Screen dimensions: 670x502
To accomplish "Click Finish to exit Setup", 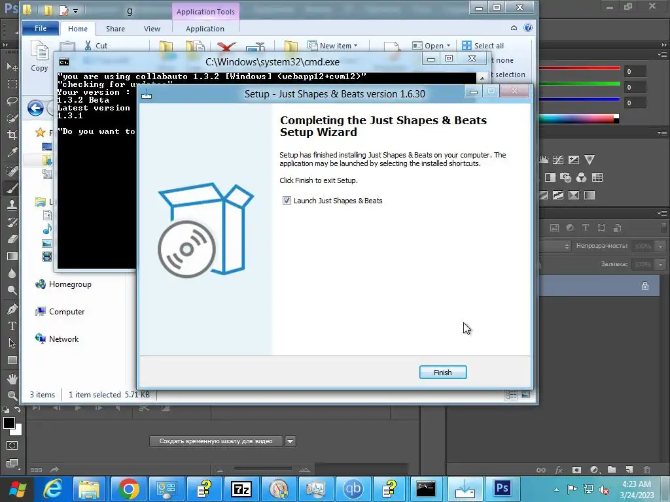I will click(x=443, y=372).
